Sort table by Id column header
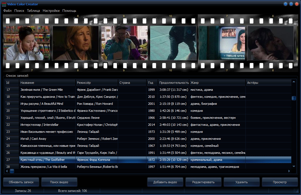The width and height of the screenshot is (301, 195). point(12,83)
